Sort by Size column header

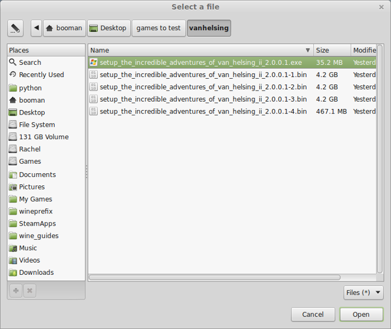click(x=332, y=50)
